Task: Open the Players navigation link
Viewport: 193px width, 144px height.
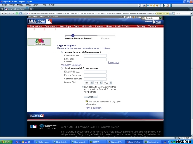Action: pos(99,26)
